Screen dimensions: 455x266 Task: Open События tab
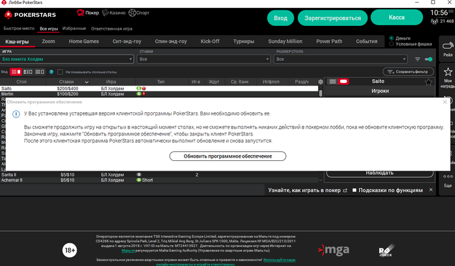coord(367,42)
